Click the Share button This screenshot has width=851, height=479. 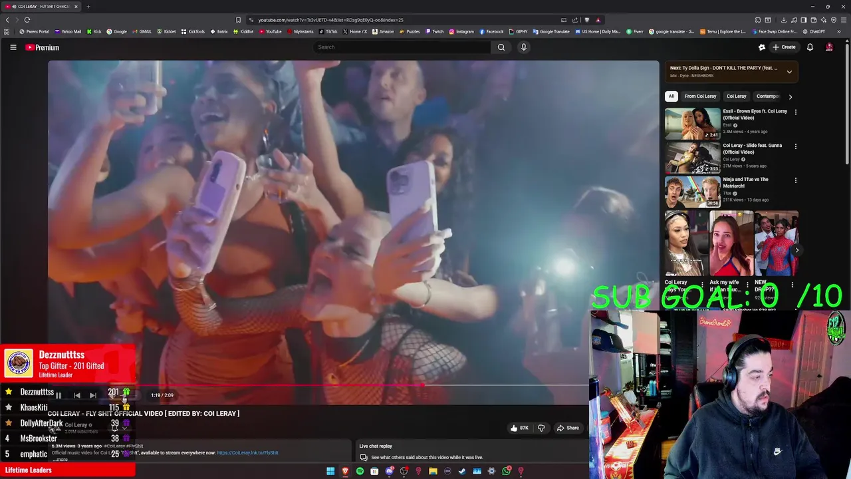click(x=568, y=428)
